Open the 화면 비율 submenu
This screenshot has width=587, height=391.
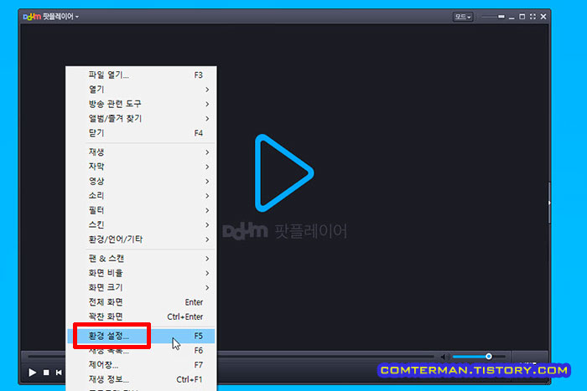(x=141, y=273)
